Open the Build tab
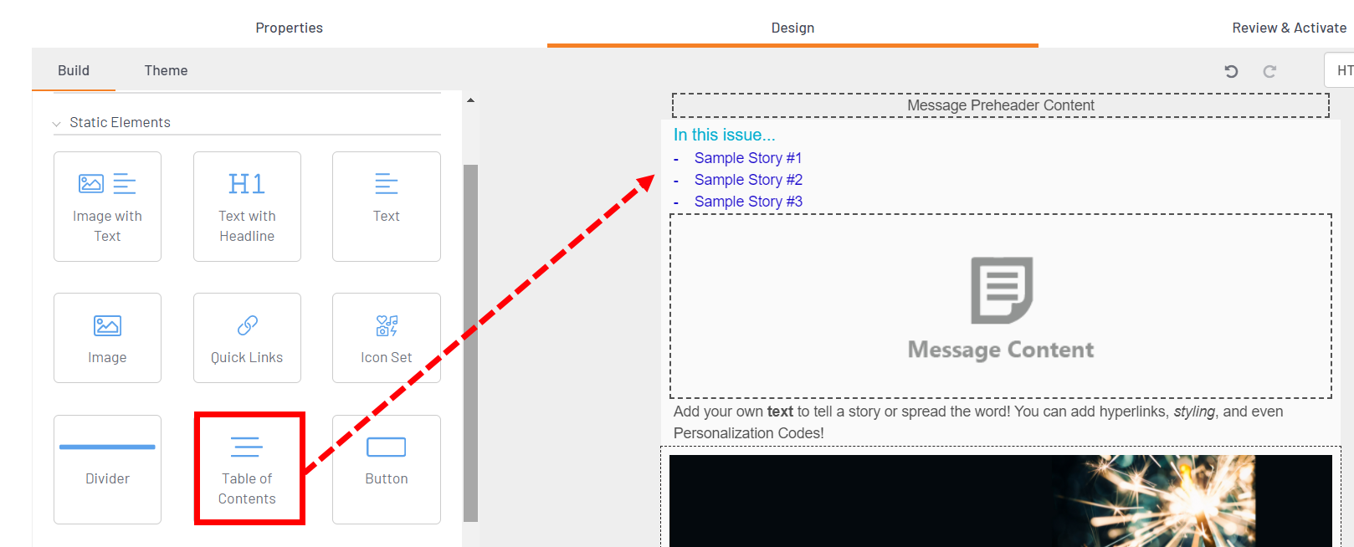The width and height of the screenshot is (1354, 547). [x=74, y=70]
